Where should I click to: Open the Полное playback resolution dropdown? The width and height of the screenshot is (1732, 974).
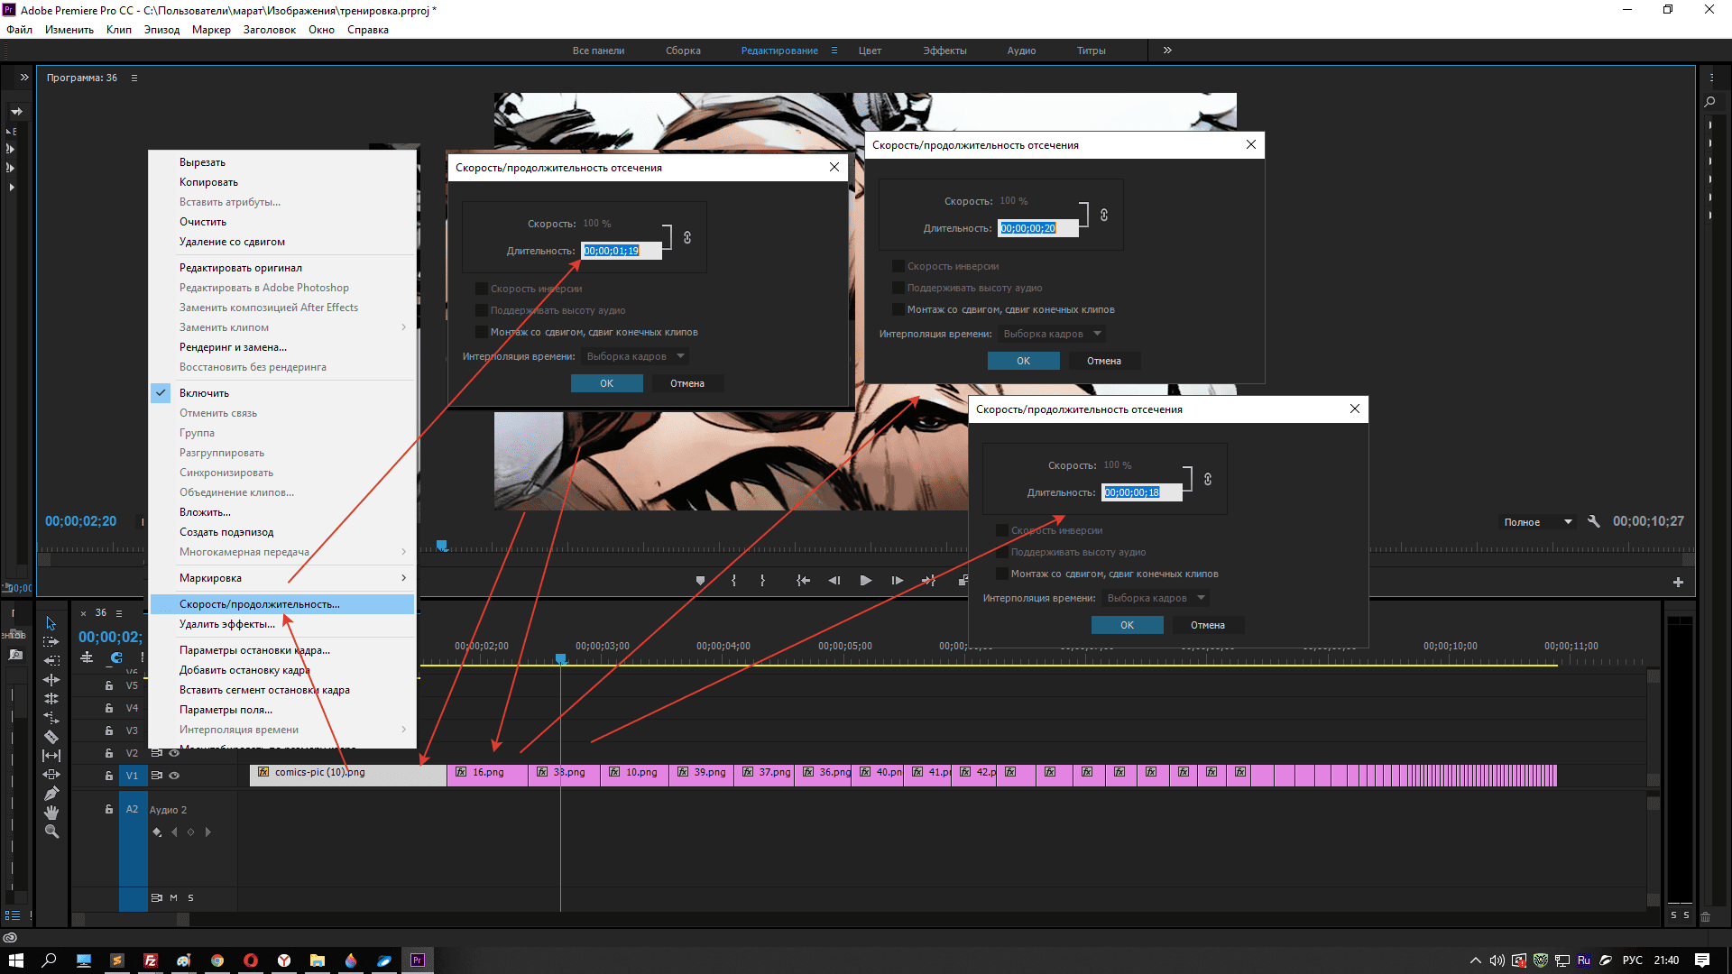pyautogui.click(x=1538, y=522)
